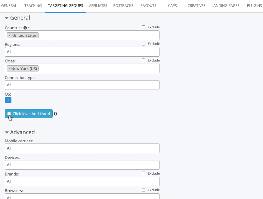Screen dimensions: 263x199
Task: Open the Browsers dropdown
Action: (x=82, y=196)
